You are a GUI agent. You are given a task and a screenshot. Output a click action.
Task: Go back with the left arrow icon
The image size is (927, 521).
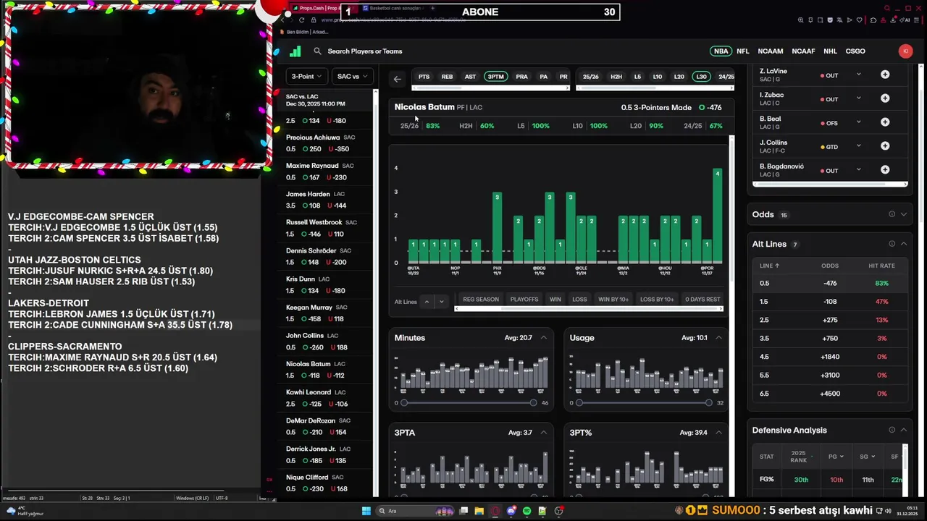tap(397, 79)
